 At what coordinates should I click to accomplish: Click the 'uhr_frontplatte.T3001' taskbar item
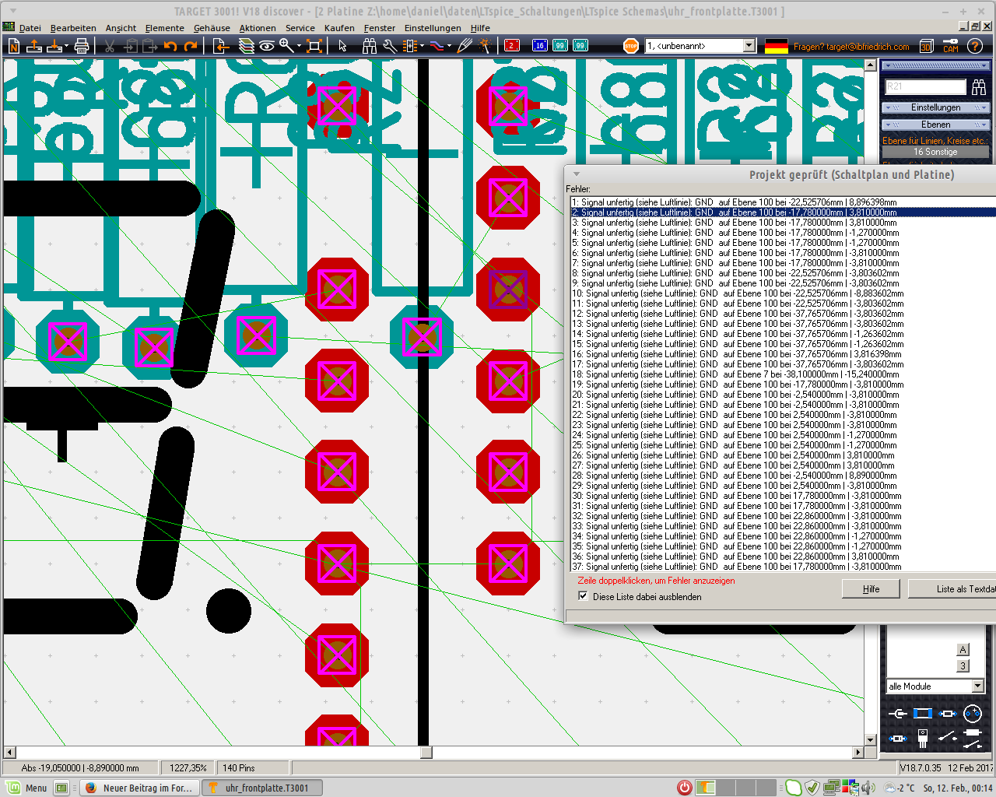[x=262, y=788]
